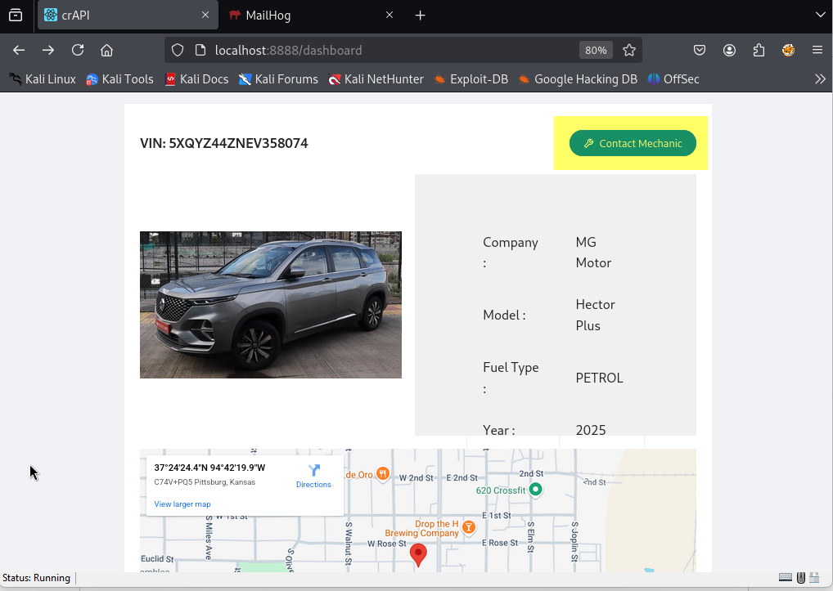Go forward with the browser forward arrow
Image resolution: width=833 pixels, height=591 pixels.
48,51
